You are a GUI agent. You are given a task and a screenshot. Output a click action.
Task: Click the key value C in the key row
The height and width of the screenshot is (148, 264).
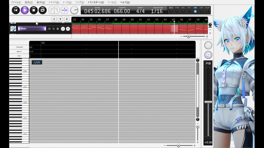30,56
